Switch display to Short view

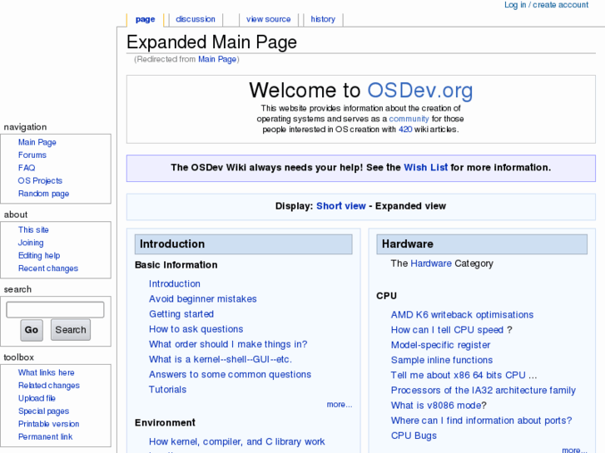340,206
